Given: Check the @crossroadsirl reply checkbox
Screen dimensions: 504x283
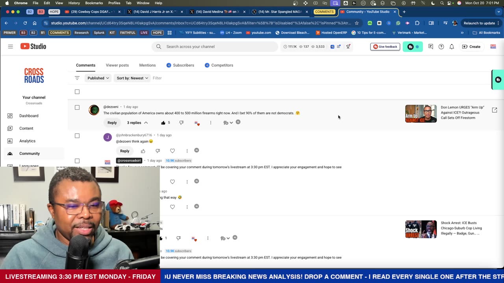Looking at the screenshot, I should (77, 161).
